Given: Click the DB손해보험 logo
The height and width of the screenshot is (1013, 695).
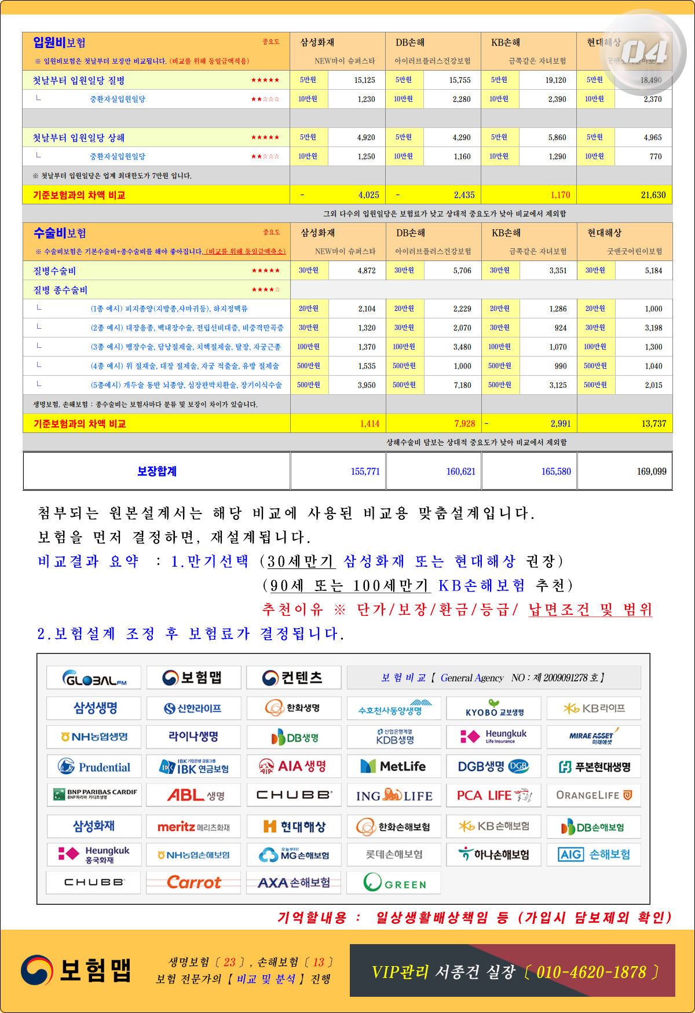Looking at the screenshot, I should pyautogui.click(x=594, y=827).
